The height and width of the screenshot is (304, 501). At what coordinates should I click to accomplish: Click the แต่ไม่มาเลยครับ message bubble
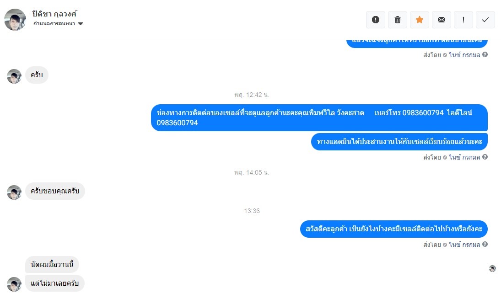(x=54, y=283)
